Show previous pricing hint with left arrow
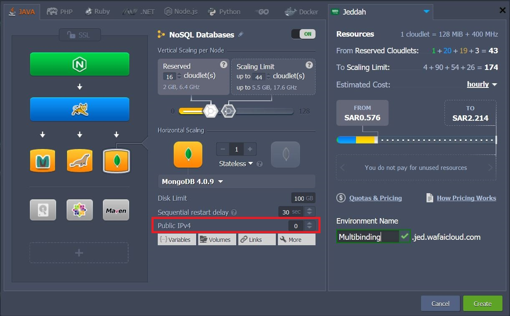The width and height of the screenshot is (510, 316). [343, 168]
